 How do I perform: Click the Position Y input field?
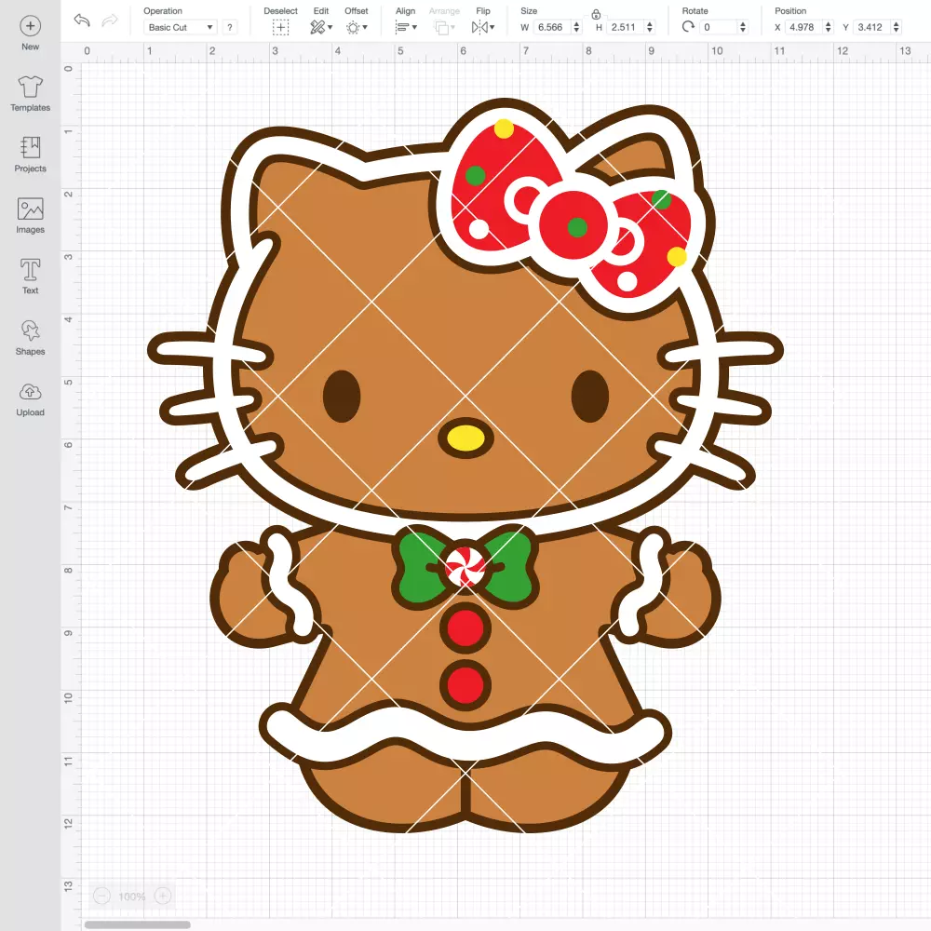872,27
